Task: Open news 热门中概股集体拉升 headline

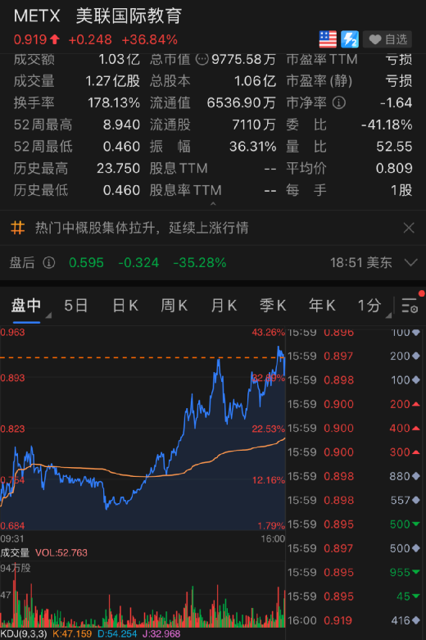Action: click(x=142, y=227)
